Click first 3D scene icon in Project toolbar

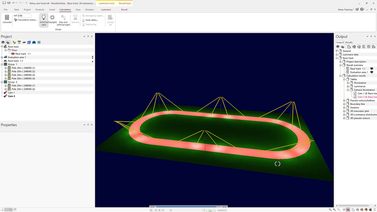(x=3, y=42)
